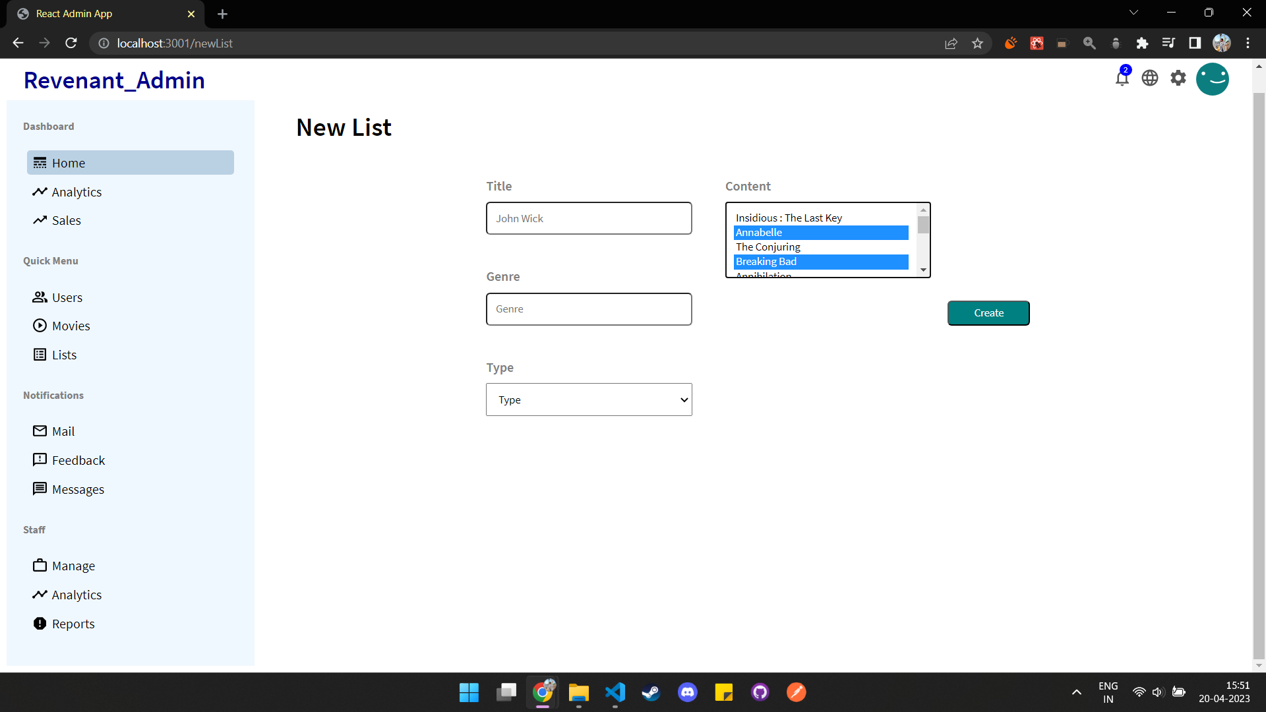Open clock and date in taskbar

coord(1224,692)
